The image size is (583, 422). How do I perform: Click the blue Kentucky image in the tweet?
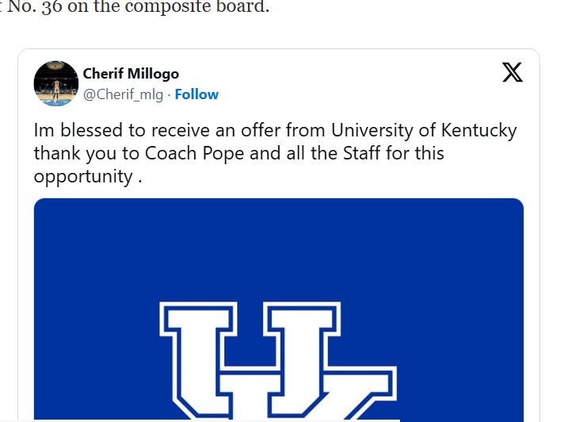(279, 310)
